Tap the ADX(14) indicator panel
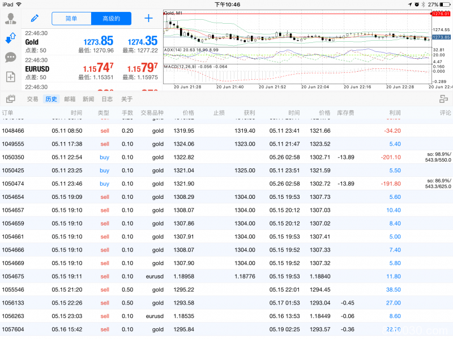This screenshot has width=453, height=339. 298,55
